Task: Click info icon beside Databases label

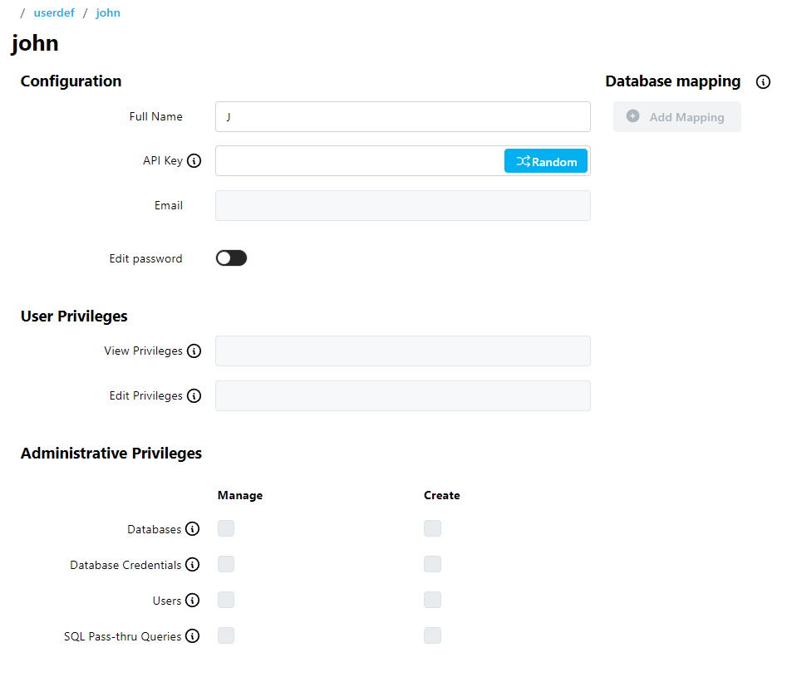Action: pos(192,529)
